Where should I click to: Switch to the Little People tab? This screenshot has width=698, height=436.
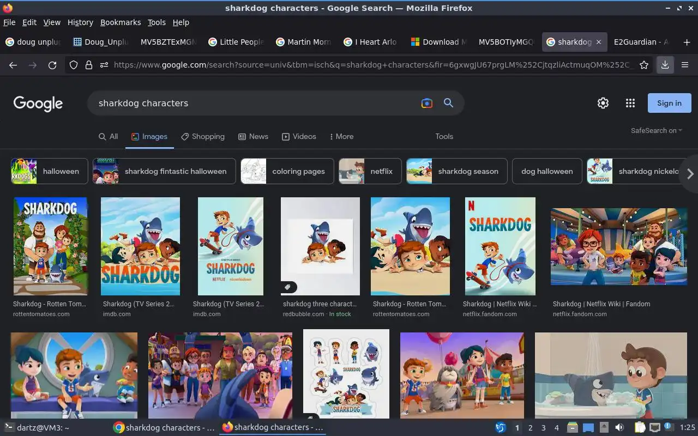236,42
